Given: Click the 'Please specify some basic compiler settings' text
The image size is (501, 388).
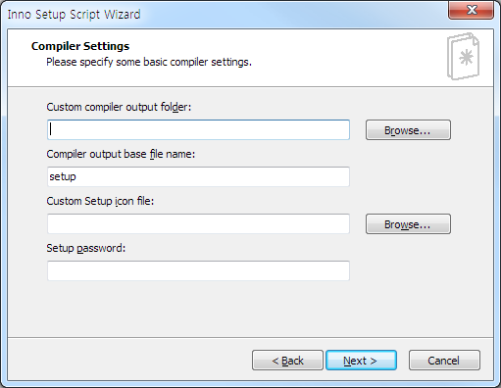Looking at the screenshot, I should pos(149,62).
